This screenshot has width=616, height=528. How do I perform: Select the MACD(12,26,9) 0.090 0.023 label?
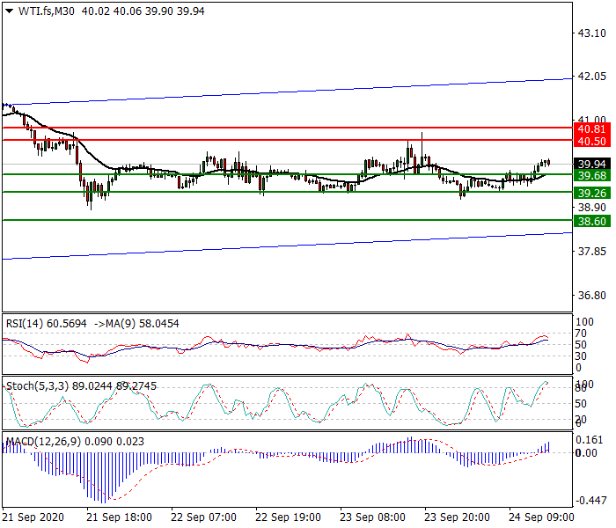coord(75,442)
